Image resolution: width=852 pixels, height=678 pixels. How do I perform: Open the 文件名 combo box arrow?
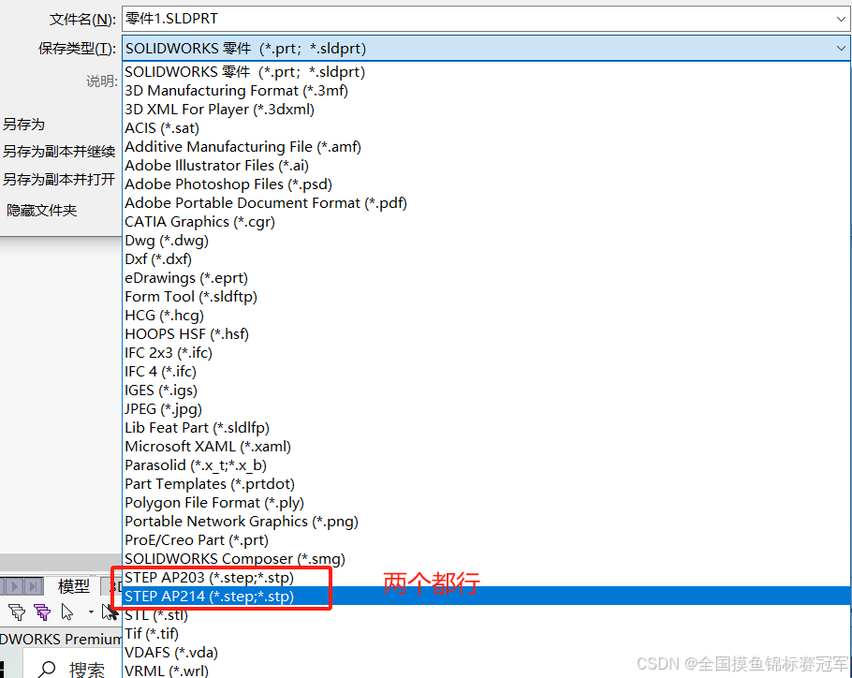841,19
